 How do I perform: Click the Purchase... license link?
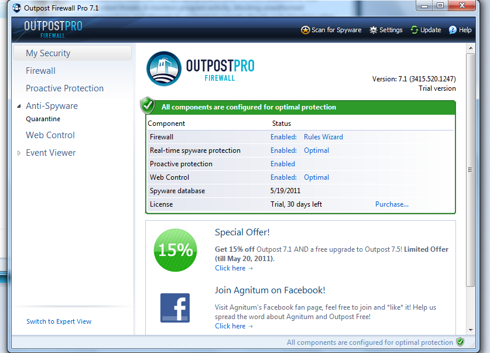[x=392, y=204]
